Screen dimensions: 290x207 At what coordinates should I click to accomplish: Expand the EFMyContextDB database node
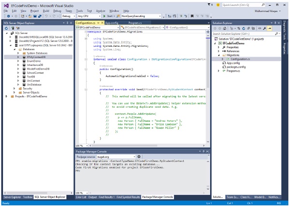(x=18, y=57)
